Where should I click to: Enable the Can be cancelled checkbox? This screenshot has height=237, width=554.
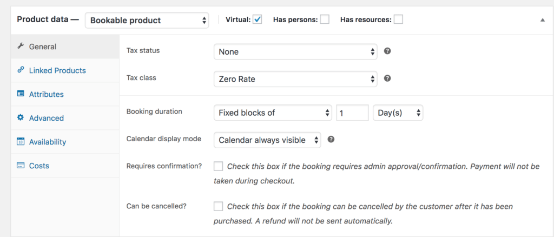pos(219,206)
